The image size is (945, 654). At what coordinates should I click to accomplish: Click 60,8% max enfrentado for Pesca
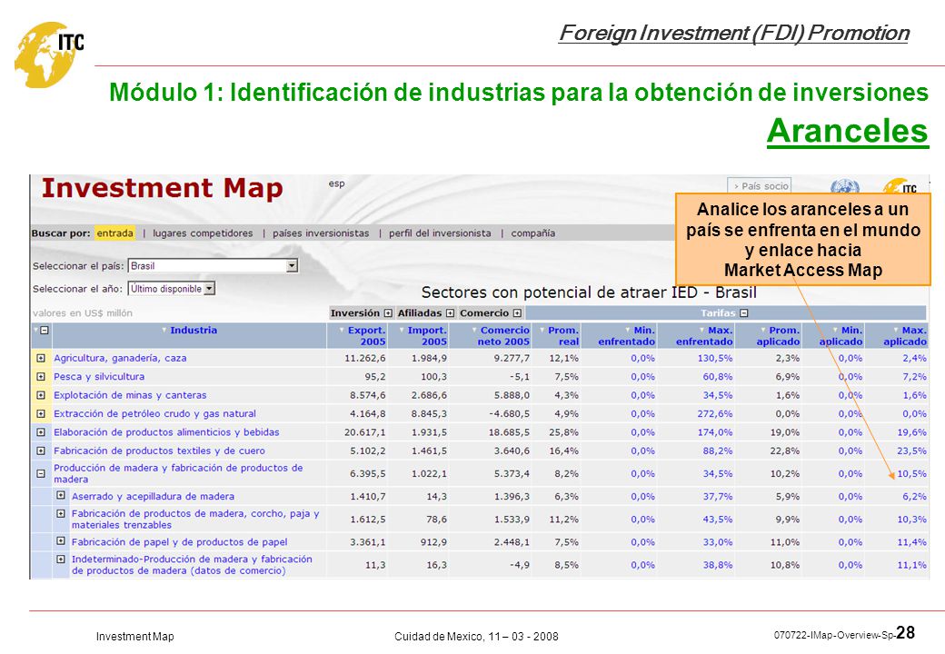pos(717,377)
